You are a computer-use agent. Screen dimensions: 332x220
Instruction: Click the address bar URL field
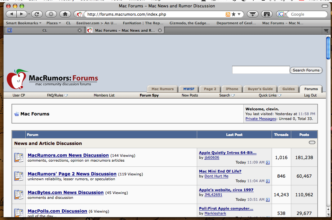click(x=154, y=14)
